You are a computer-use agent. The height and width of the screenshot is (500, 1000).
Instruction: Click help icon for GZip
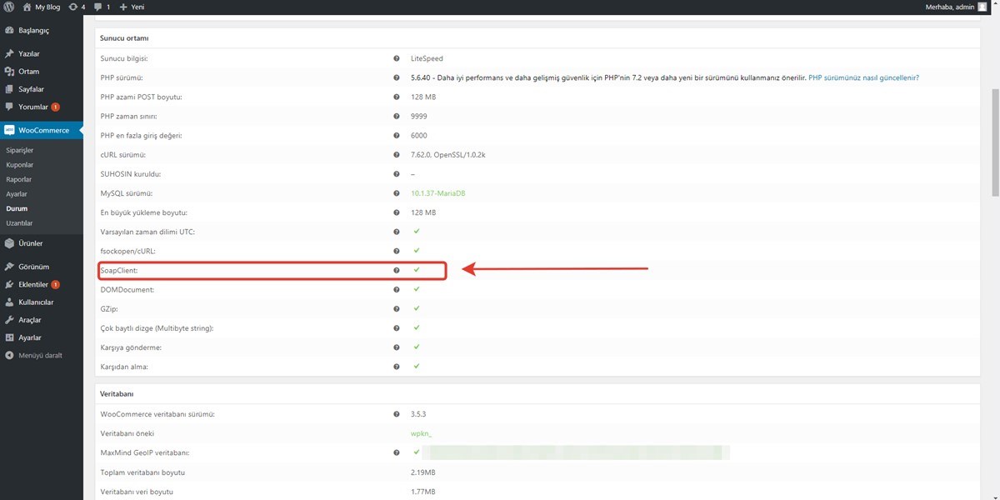pos(397,308)
